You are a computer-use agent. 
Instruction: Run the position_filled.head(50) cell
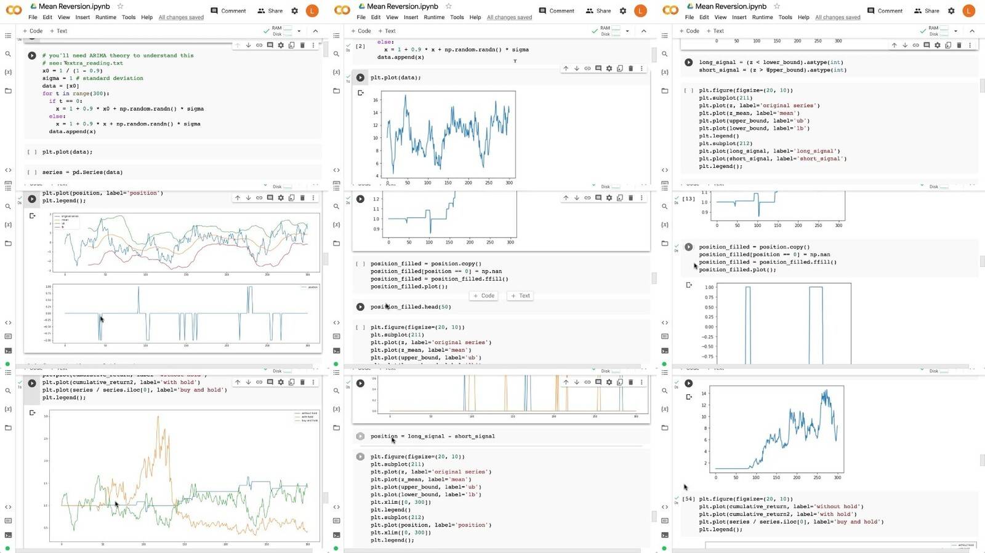(360, 306)
